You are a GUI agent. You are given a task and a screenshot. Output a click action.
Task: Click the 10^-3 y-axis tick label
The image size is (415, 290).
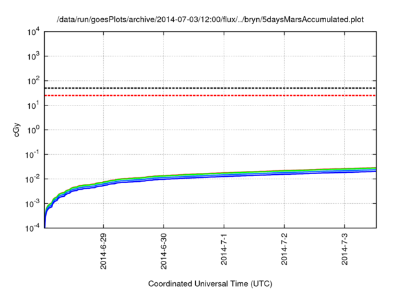33,204
